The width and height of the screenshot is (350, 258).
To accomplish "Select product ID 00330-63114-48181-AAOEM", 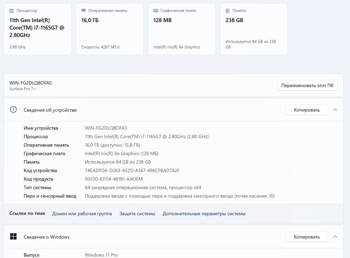I will (114, 179).
